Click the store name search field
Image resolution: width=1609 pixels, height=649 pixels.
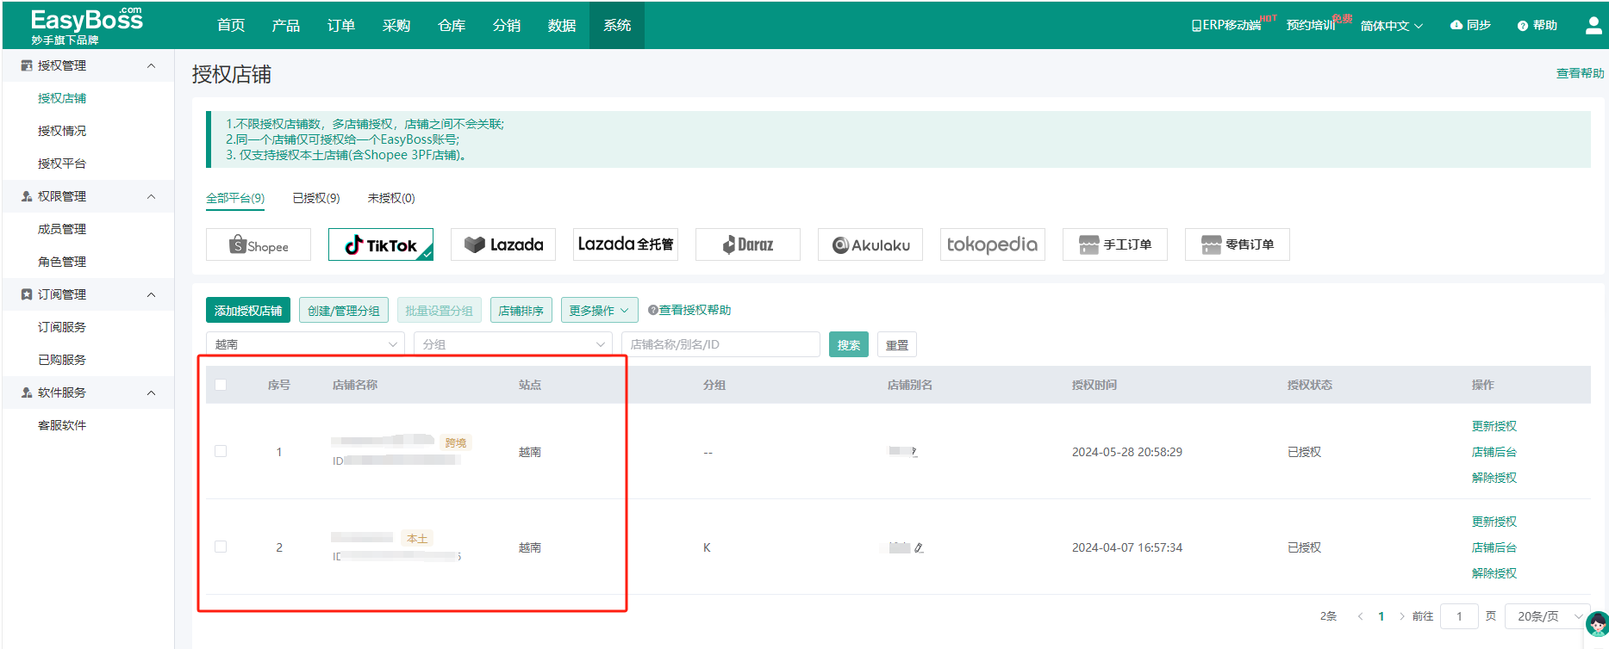[720, 344]
